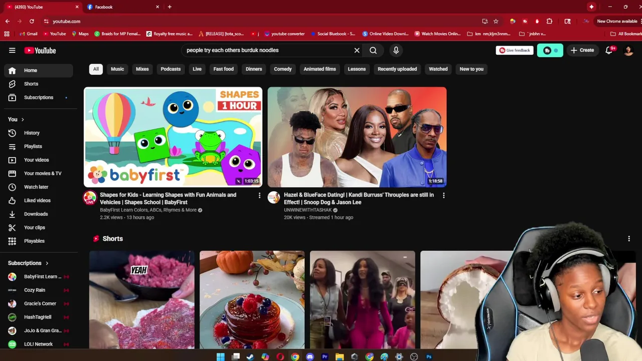Open the Chrome Extensions puzzle icon
642x361 pixels.
[x=549, y=21]
